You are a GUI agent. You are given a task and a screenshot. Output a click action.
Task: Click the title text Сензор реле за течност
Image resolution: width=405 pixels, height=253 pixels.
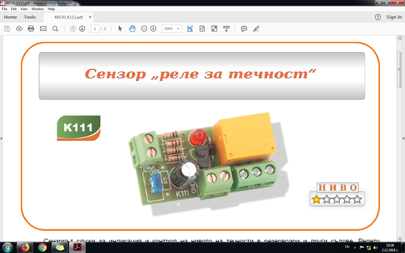[201, 74]
